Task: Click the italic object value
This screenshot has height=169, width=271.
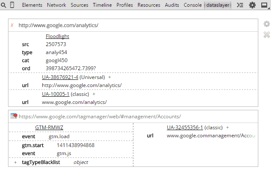Action: tap(81, 162)
